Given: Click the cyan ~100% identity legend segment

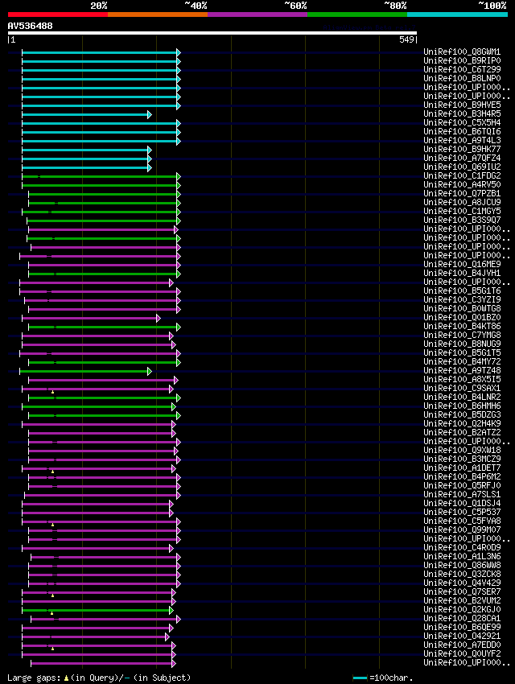Looking at the screenshot, I should (457, 14).
